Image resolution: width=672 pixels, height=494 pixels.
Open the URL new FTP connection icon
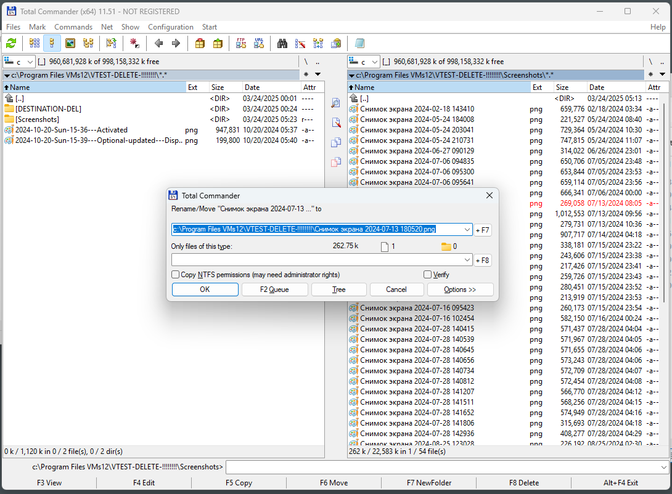[x=259, y=43]
